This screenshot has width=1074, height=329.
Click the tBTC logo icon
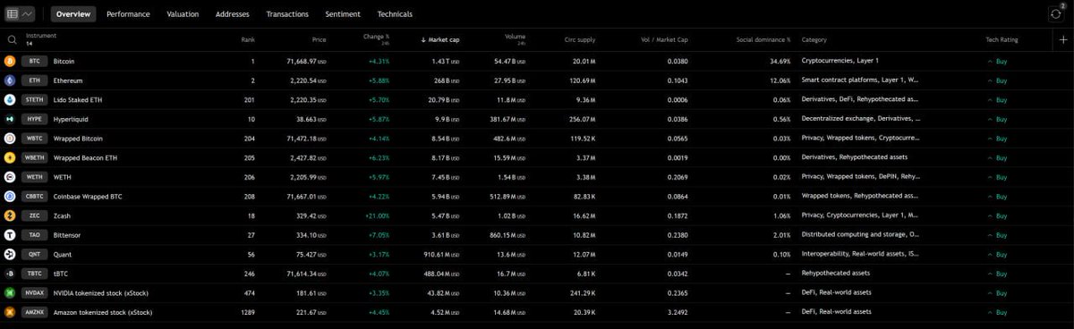pos(10,274)
